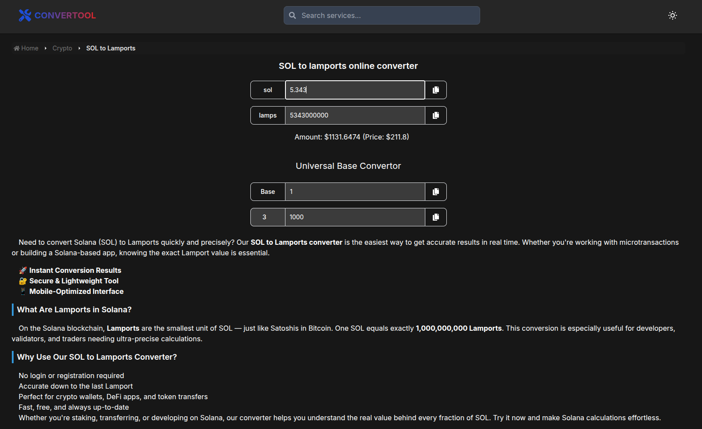Click the SOL amount input field
Viewport: 702px width, 429px height.
(x=355, y=89)
